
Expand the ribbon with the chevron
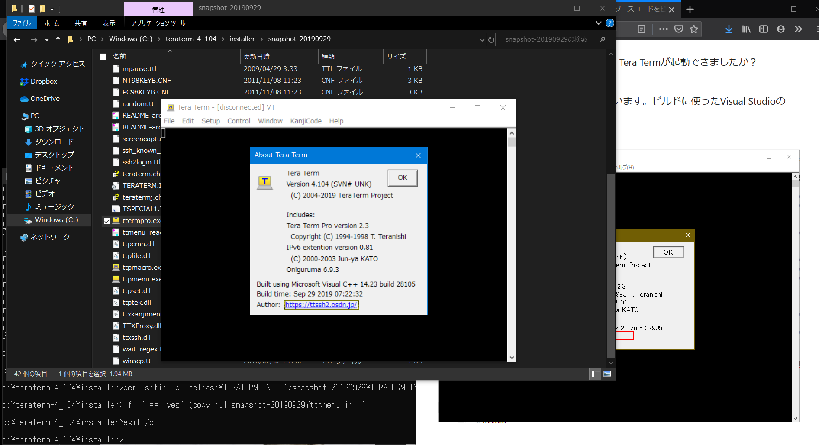tap(598, 23)
